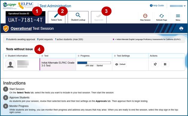Screen dimensions: 188x116
Task: Click the Refresh Page icon
Action: tap(161, 16)
